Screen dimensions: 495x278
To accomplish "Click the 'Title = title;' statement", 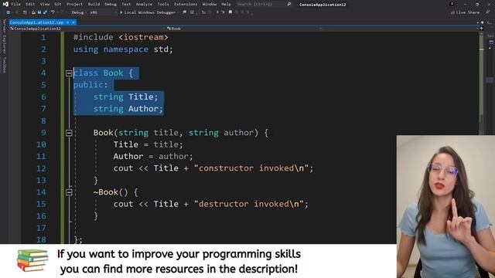I will [x=148, y=144].
